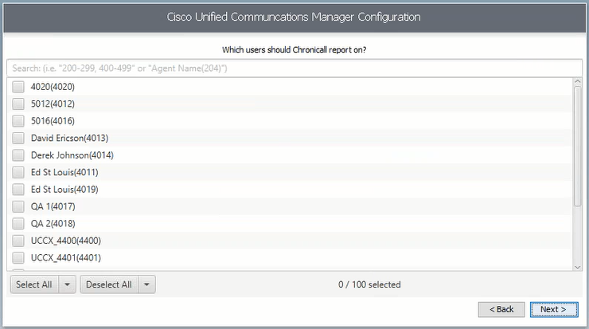Enable the QA 1(4017) checkbox

click(x=18, y=206)
